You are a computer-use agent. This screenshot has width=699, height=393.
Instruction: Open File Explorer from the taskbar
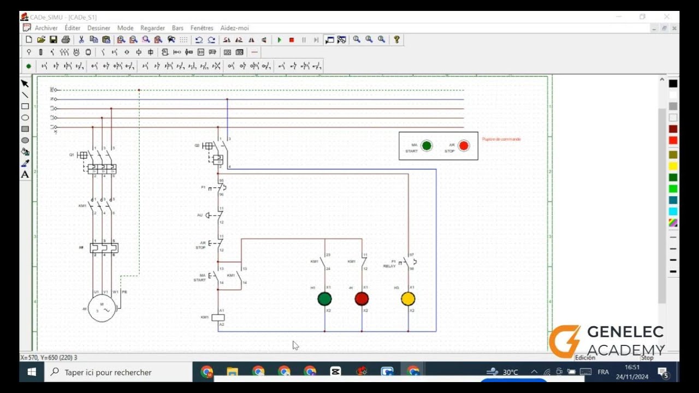click(x=233, y=372)
